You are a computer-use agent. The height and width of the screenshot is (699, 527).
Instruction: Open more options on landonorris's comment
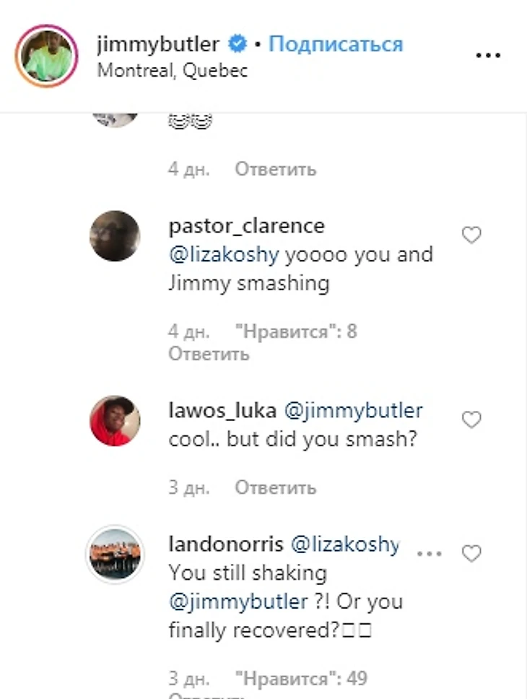coord(429,554)
